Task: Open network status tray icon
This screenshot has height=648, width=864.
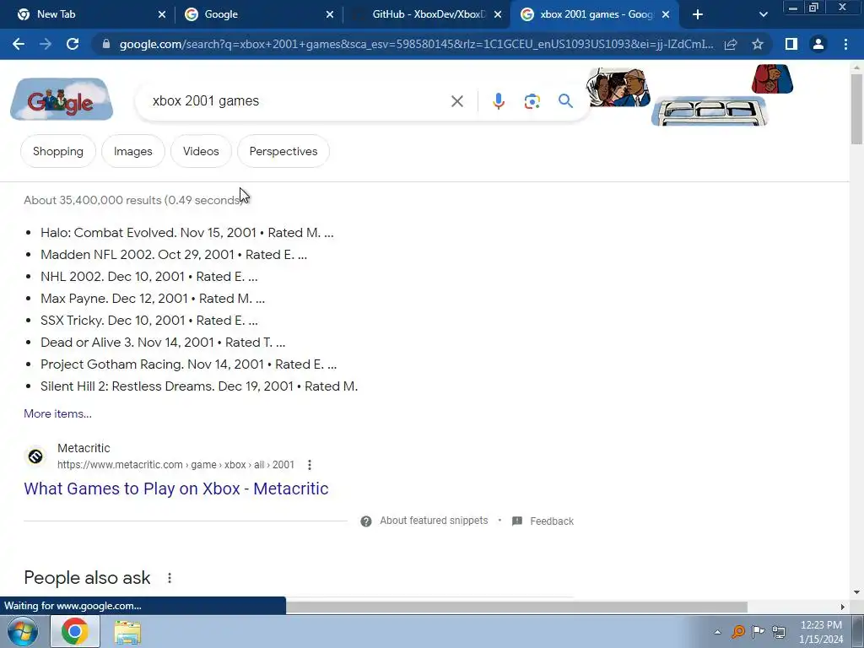Action: coord(779,631)
